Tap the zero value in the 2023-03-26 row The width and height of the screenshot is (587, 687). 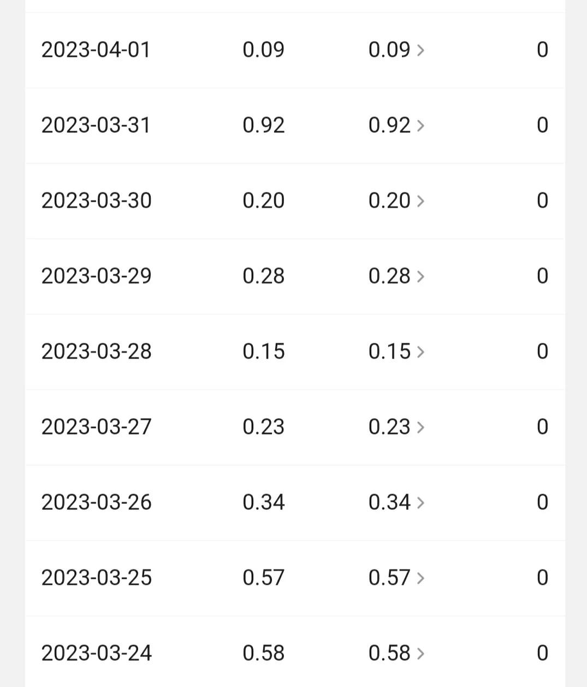click(x=542, y=502)
